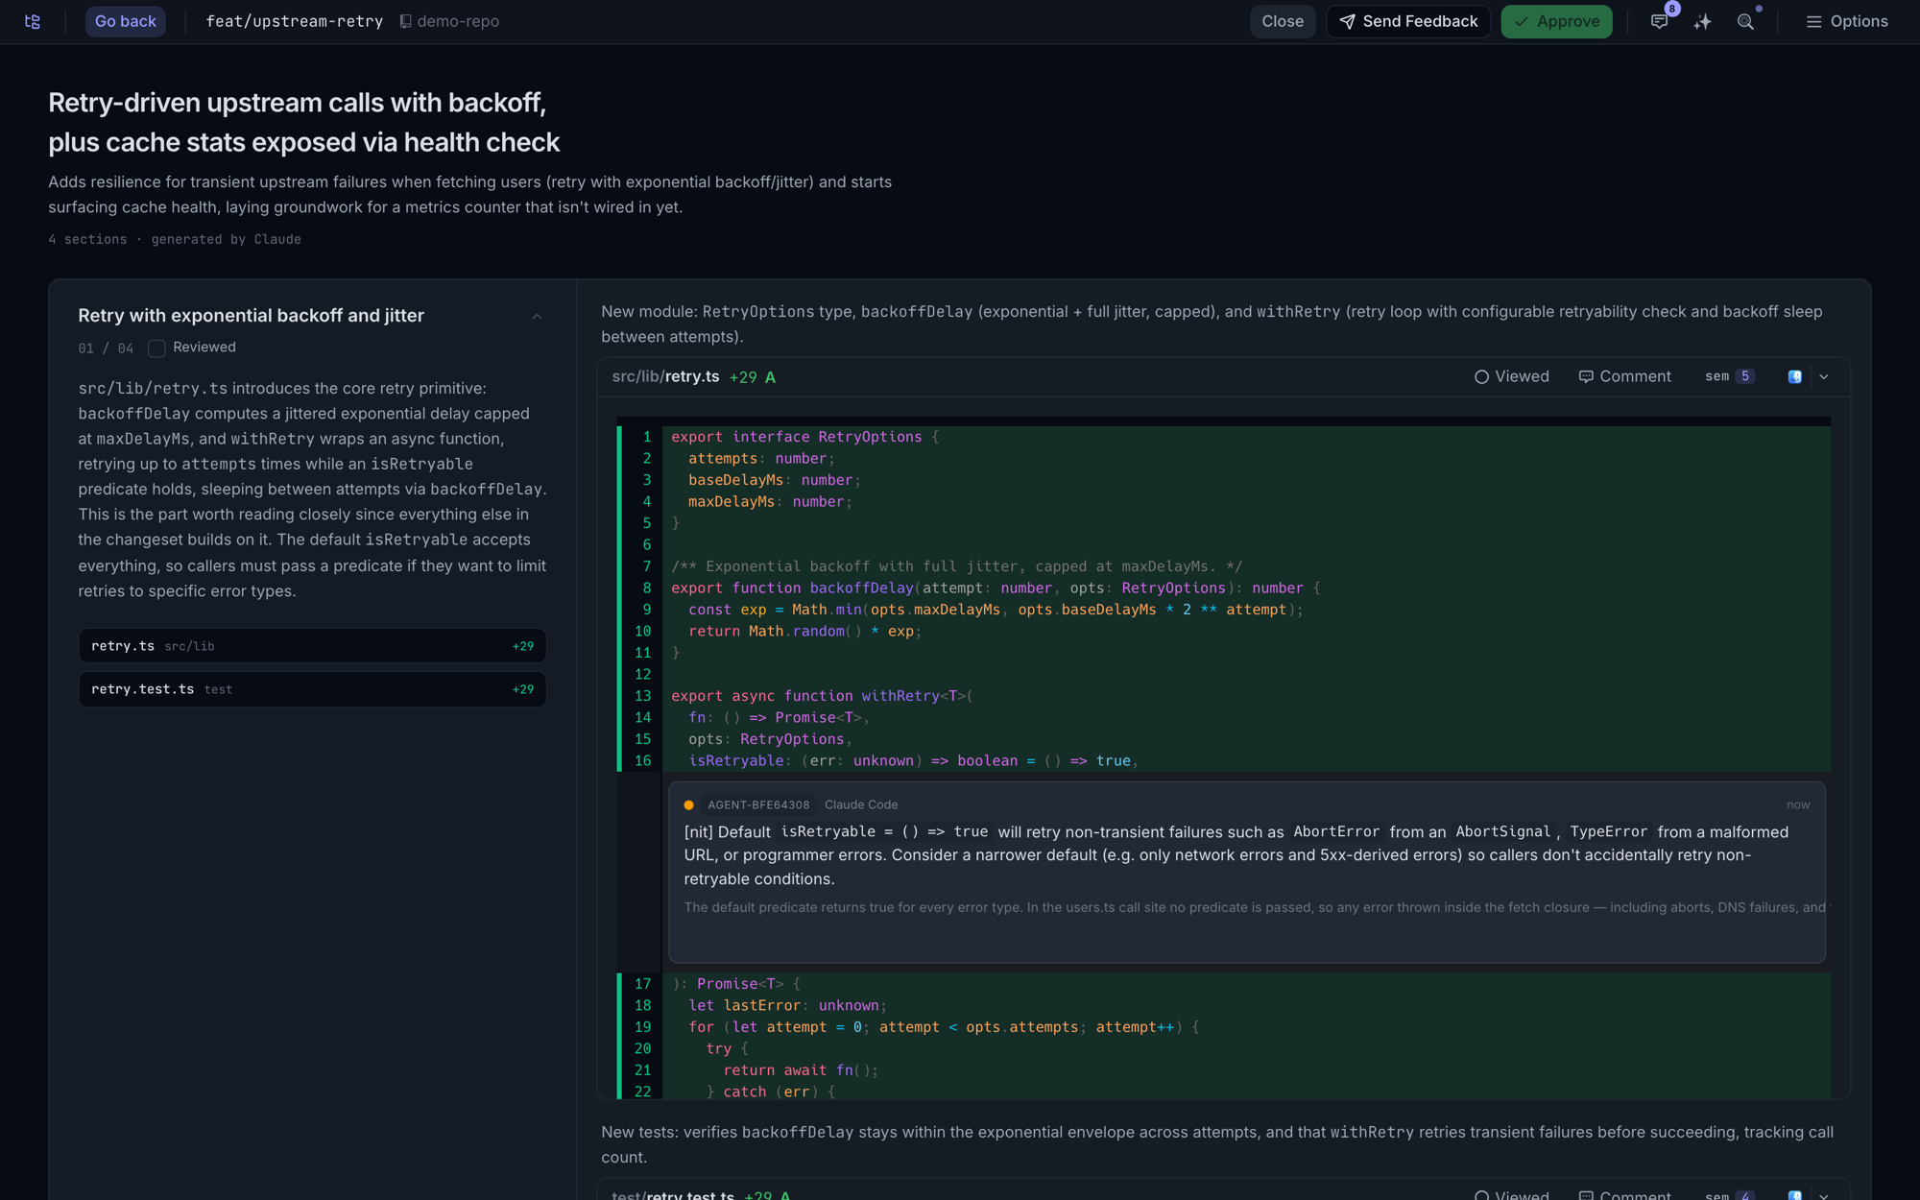The width and height of the screenshot is (1920, 1200).
Task: Click the src/lib/retry.ts file path header
Action: (x=665, y=376)
